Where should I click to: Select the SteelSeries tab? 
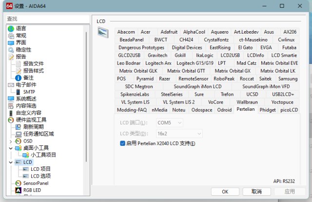172,94
